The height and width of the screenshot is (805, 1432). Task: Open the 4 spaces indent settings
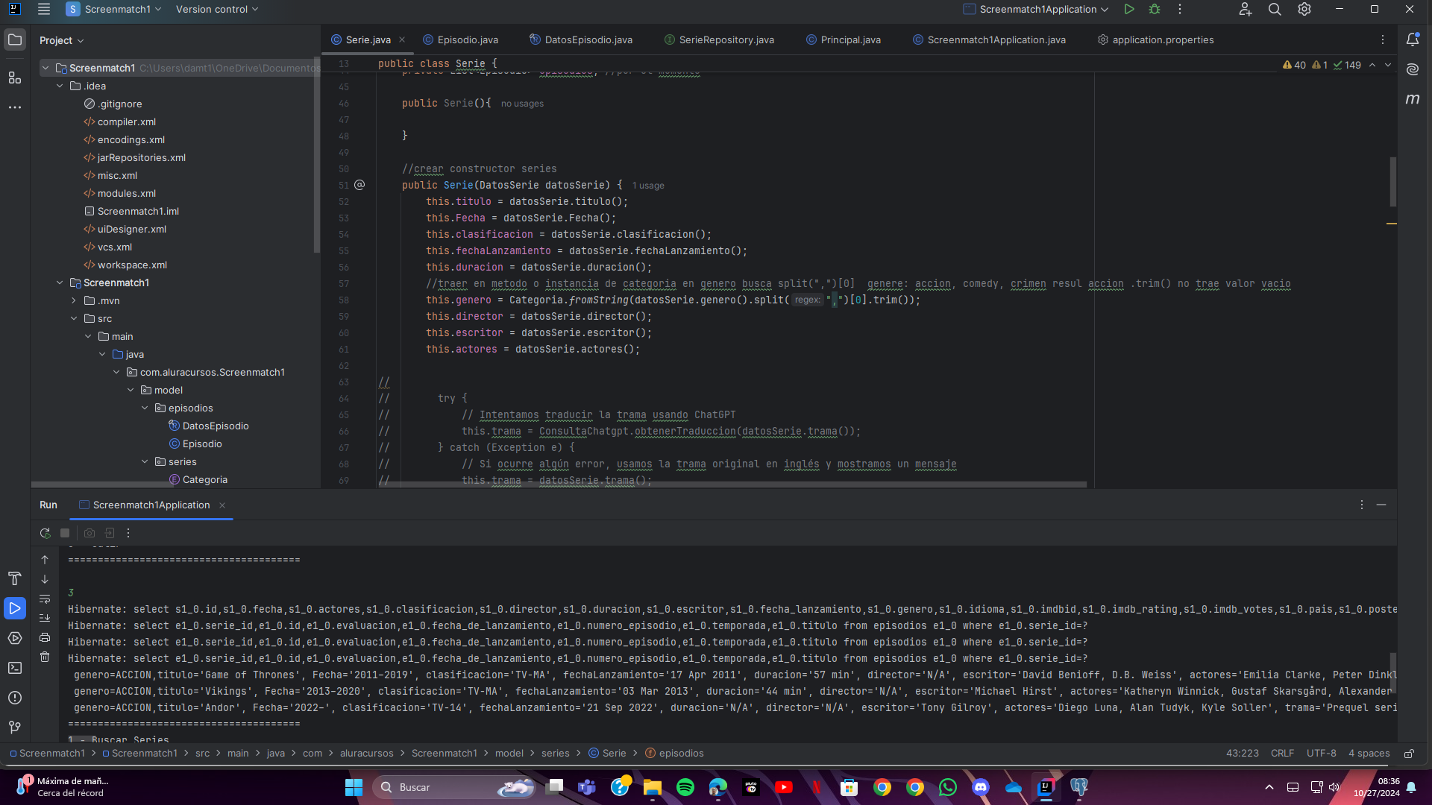pyautogui.click(x=1369, y=754)
